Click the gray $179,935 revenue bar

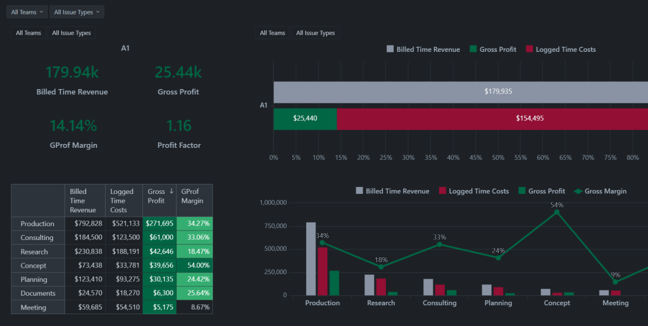click(461, 92)
